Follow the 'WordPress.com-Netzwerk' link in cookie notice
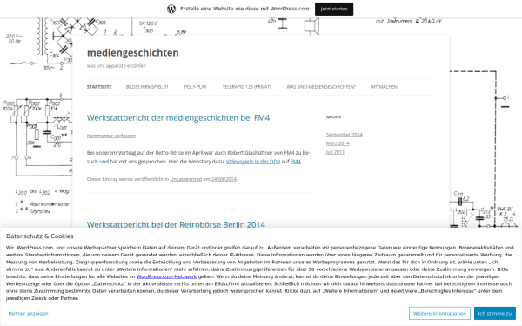 click(x=166, y=276)
